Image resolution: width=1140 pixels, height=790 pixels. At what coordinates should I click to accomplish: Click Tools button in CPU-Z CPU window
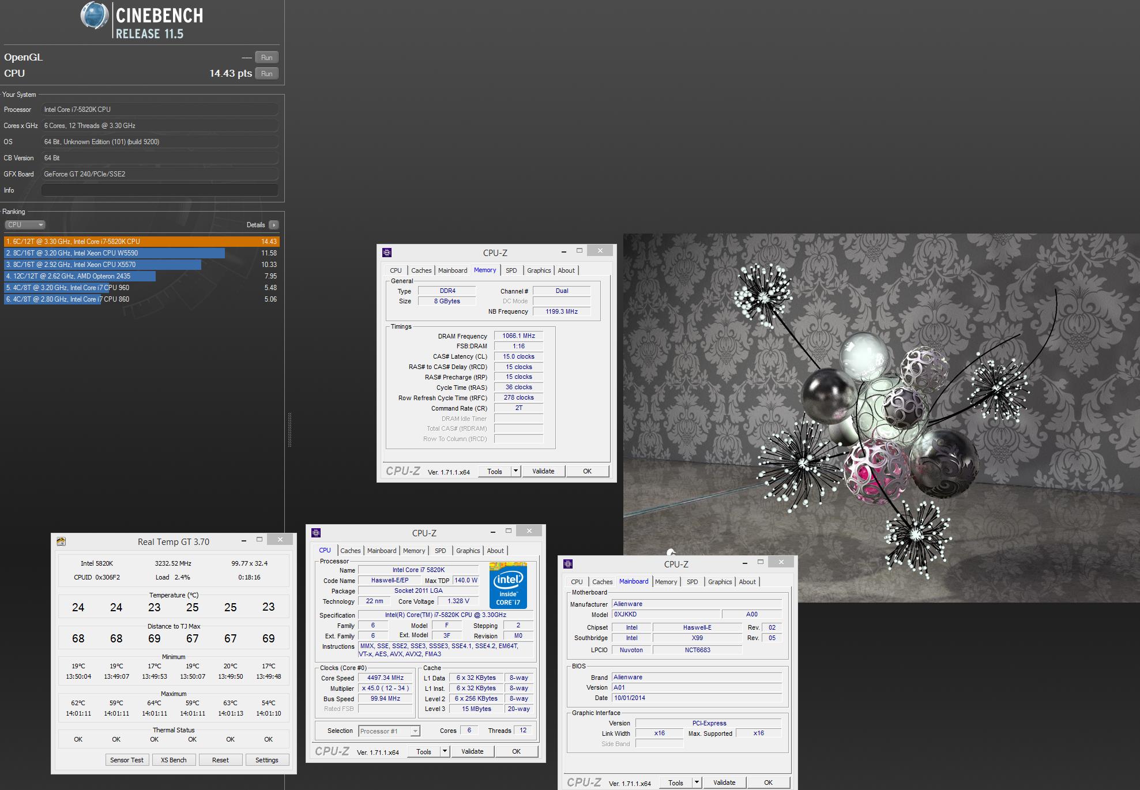pyautogui.click(x=424, y=751)
